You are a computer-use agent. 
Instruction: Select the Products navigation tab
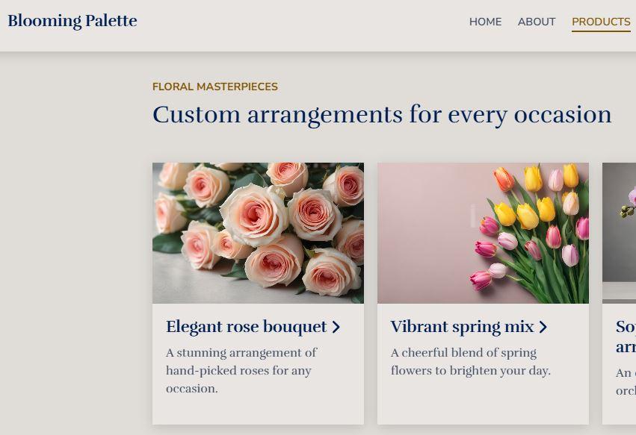[601, 22]
